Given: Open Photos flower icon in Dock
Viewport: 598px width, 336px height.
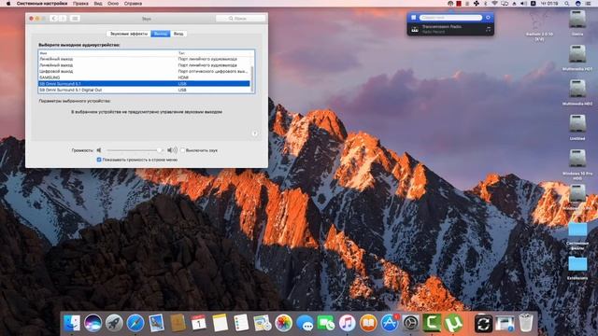Looking at the screenshot, I should (283, 323).
